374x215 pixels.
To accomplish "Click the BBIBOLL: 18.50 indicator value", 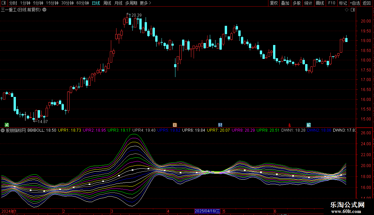I will tap(42, 130).
